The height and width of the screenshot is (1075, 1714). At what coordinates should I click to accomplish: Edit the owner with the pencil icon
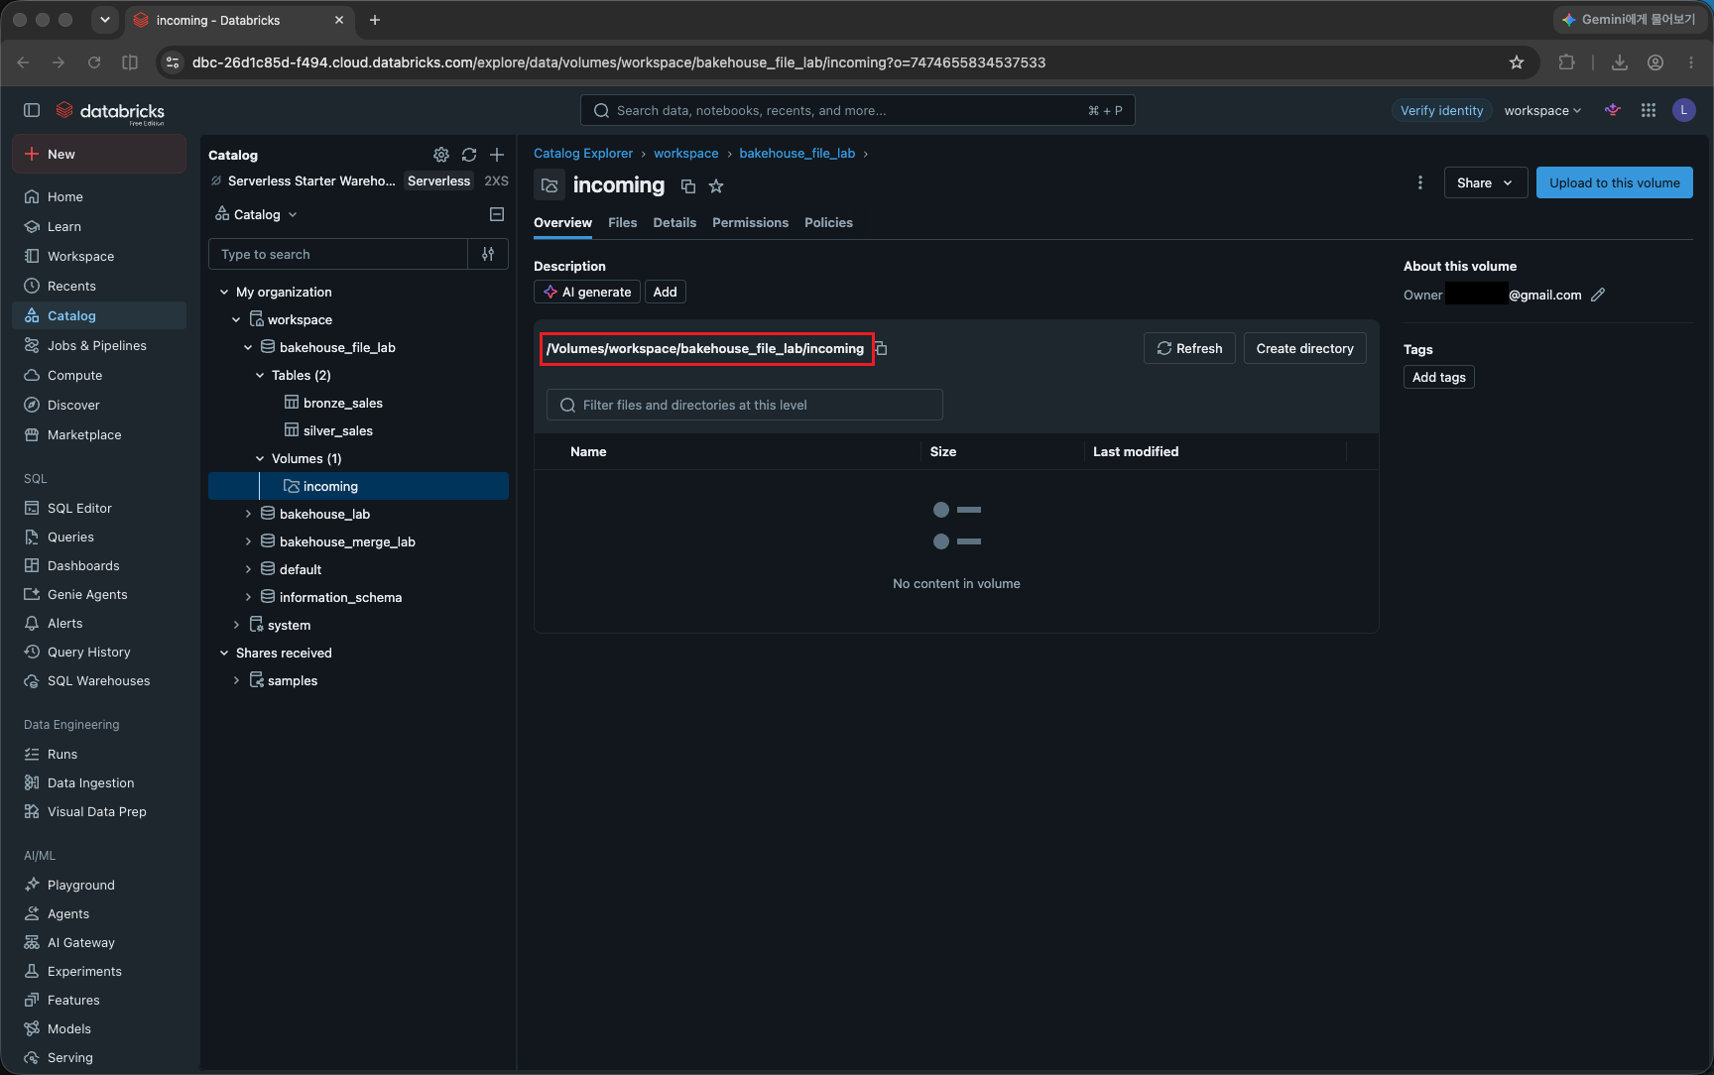1598,295
